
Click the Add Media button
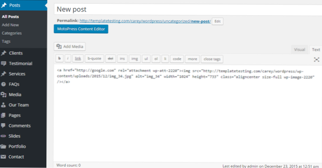click(x=70, y=46)
